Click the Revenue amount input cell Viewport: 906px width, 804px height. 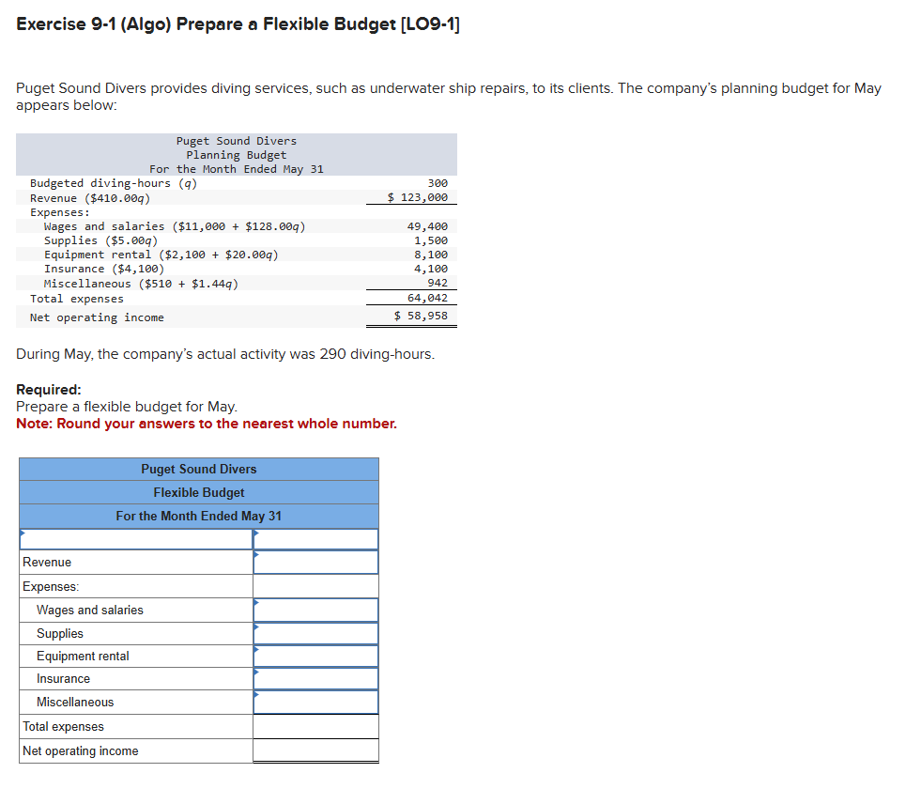315,562
